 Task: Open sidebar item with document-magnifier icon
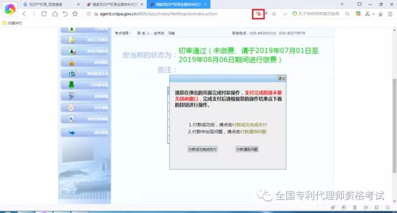tap(85, 119)
